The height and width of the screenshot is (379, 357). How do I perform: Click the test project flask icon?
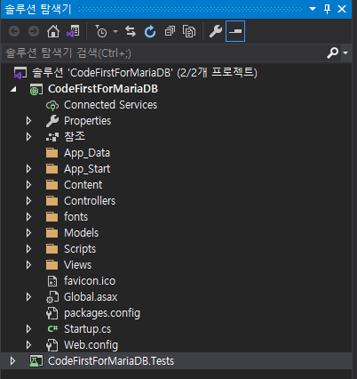(x=36, y=361)
